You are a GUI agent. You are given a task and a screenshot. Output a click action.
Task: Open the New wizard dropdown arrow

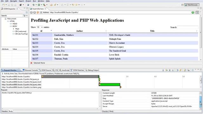(6, 5)
